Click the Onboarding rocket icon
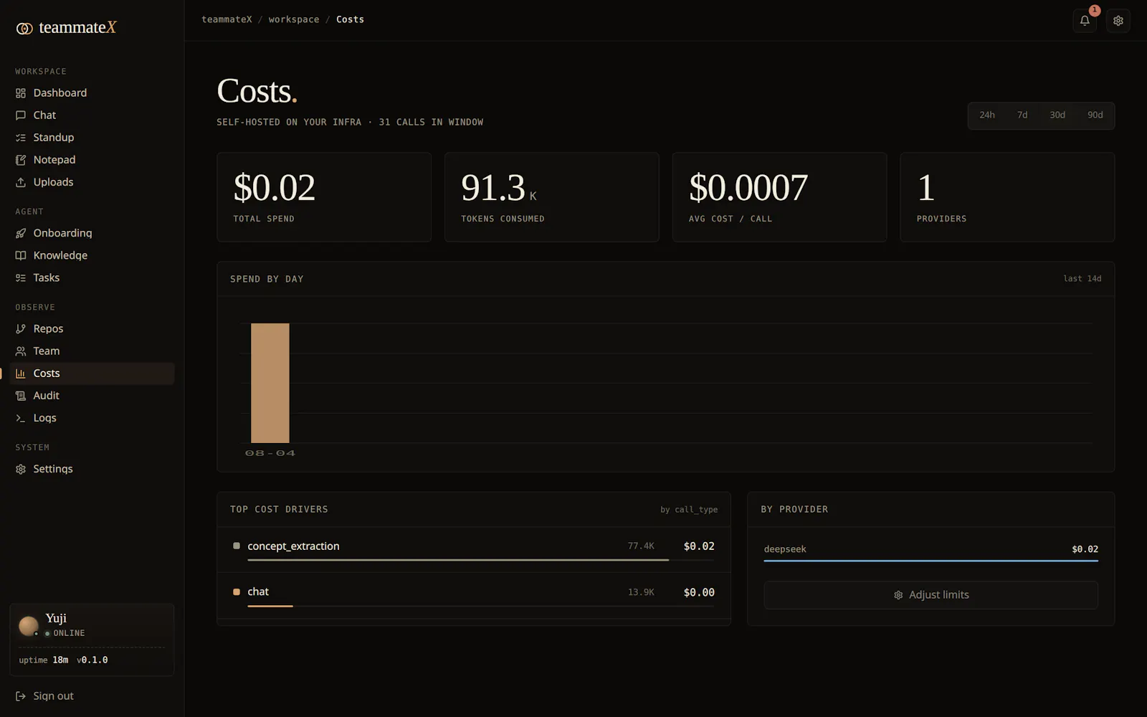1147x717 pixels. point(21,233)
